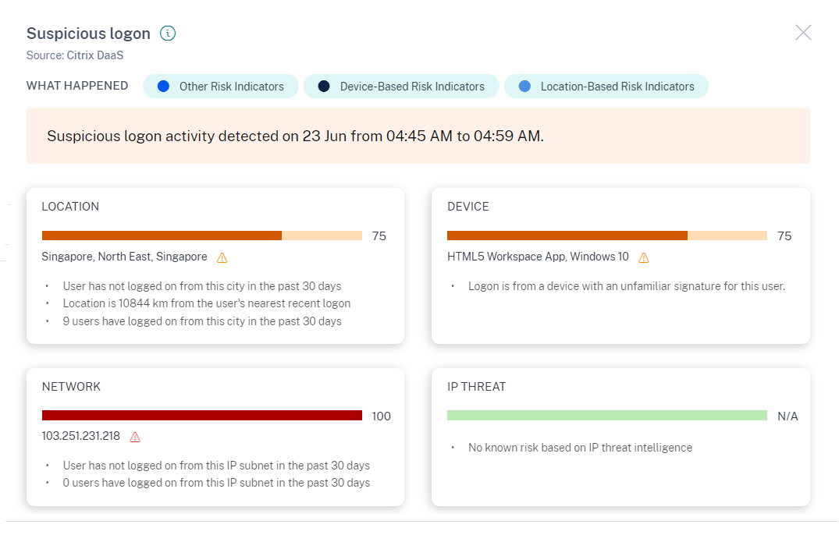Close the Suspicious logon panel
This screenshot has height=535, width=839.
(803, 32)
